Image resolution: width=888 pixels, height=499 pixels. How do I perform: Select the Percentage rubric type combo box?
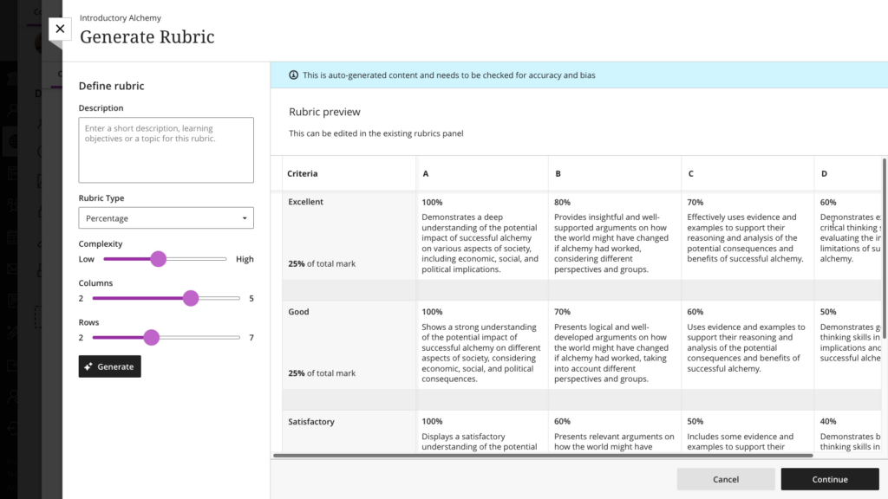point(166,217)
